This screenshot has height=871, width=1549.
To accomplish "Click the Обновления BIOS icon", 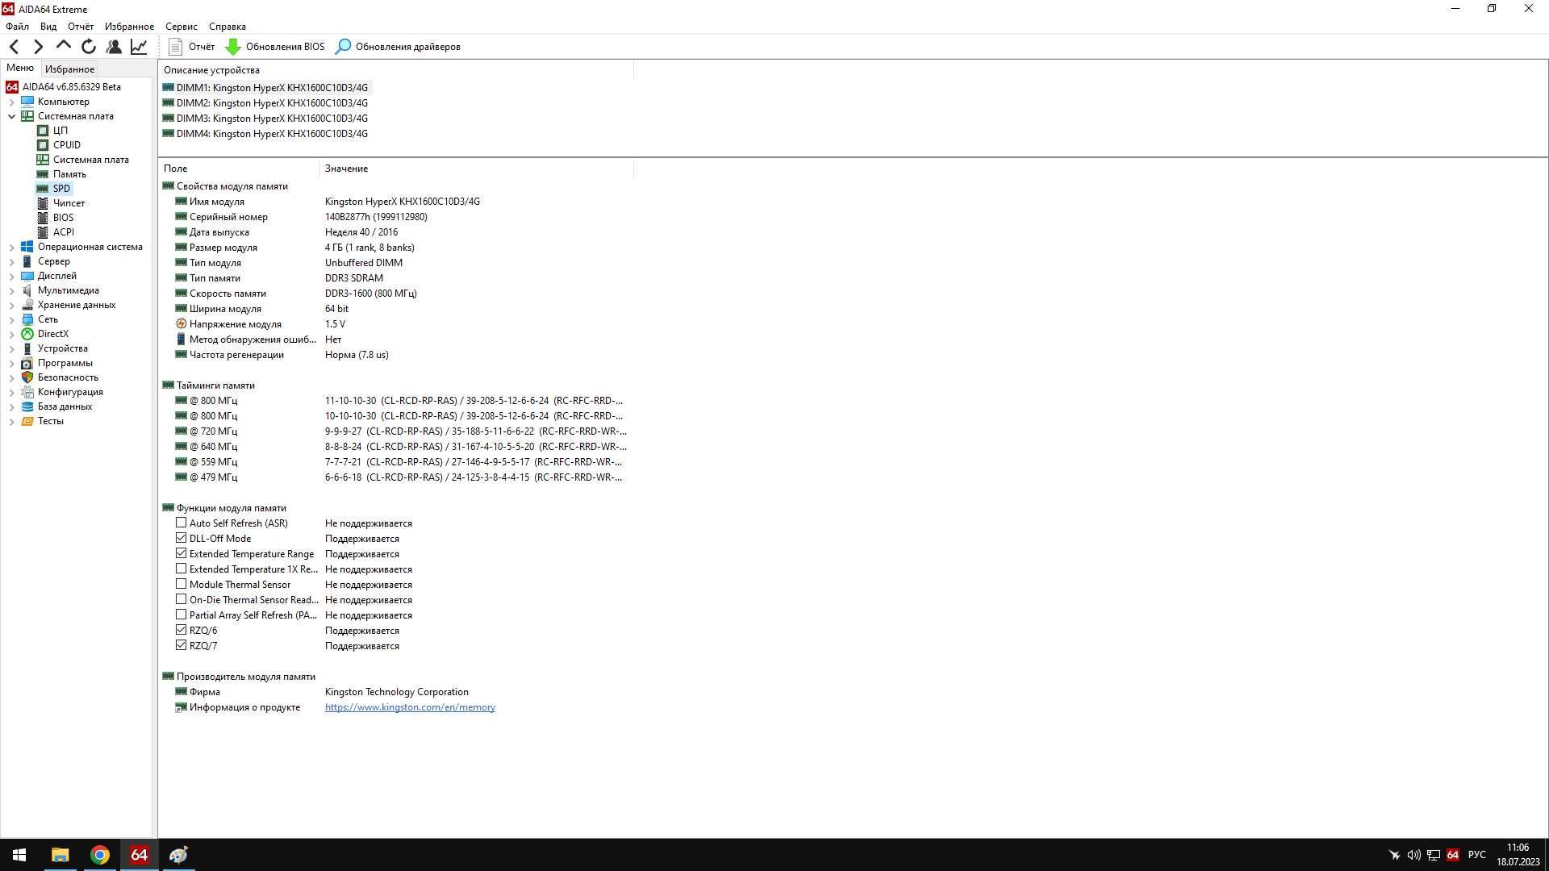I will pos(233,46).
